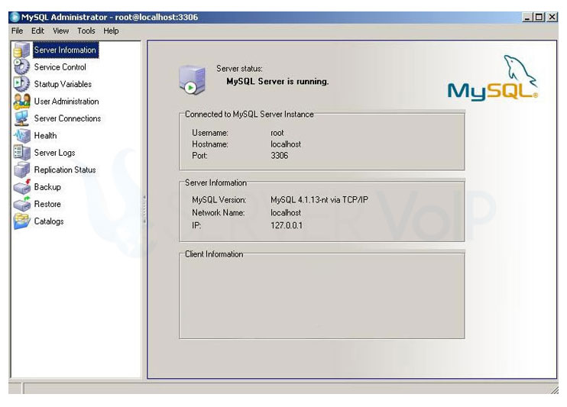Screen dimensions: 567x407
Task: Open the View menu
Action: pos(61,31)
